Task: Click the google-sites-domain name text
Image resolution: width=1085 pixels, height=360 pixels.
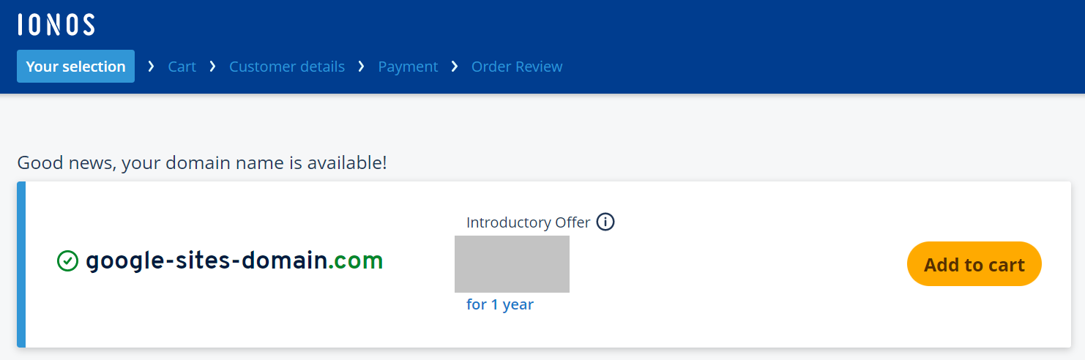Action: pyautogui.click(x=206, y=260)
